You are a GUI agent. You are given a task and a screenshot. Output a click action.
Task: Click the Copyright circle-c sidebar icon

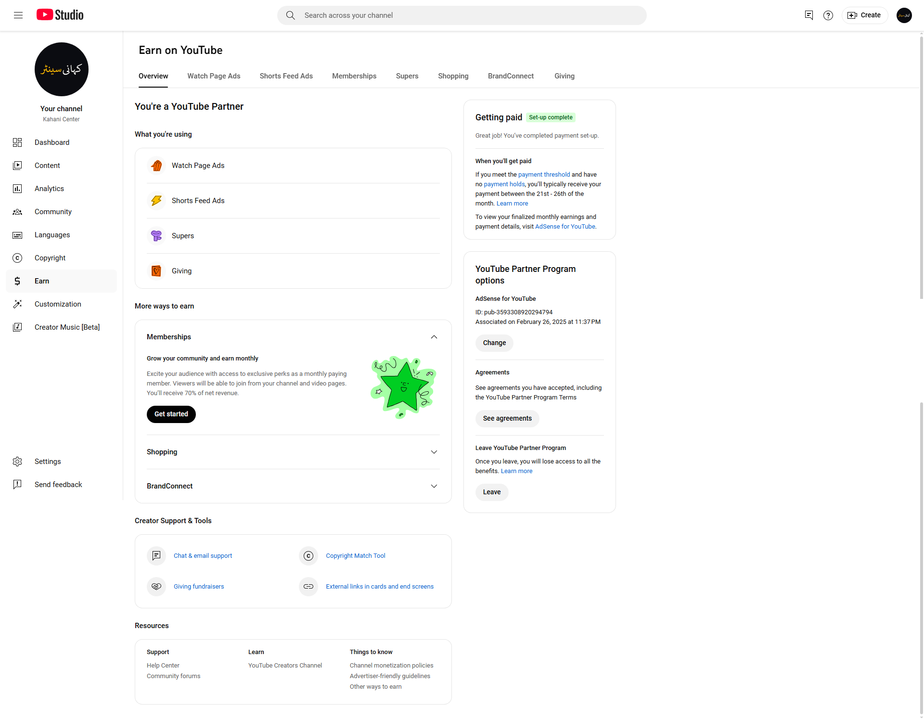pos(17,258)
